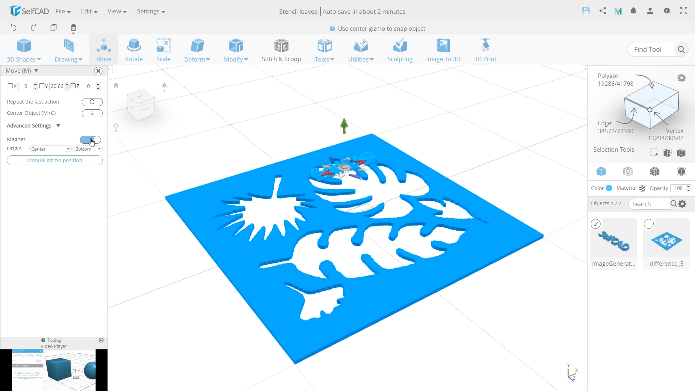Open the Origin Center dropdown
Image resolution: width=695 pixels, height=391 pixels.
click(50, 149)
